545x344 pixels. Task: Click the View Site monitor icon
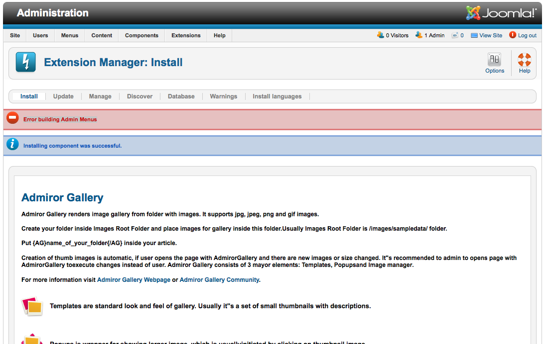pyautogui.click(x=474, y=35)
